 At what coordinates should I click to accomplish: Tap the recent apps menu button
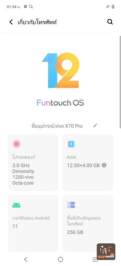point(95,259)
